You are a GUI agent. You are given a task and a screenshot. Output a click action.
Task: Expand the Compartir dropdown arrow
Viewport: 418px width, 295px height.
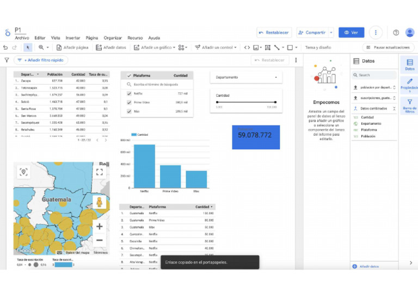point(331,33)
